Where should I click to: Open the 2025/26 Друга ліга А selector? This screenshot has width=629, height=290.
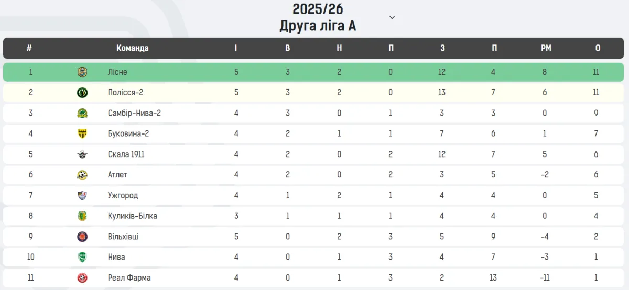pyautogui.click(x=318, y=17)
